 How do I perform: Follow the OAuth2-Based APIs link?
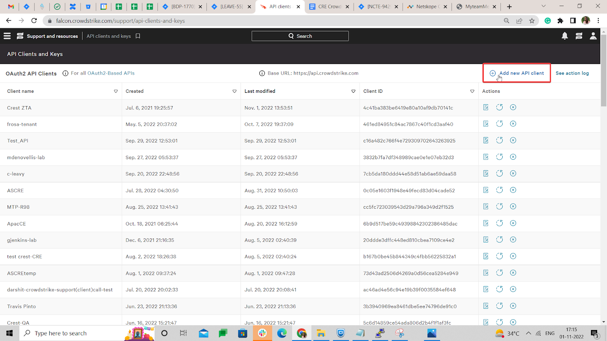[x=111, y=74]
